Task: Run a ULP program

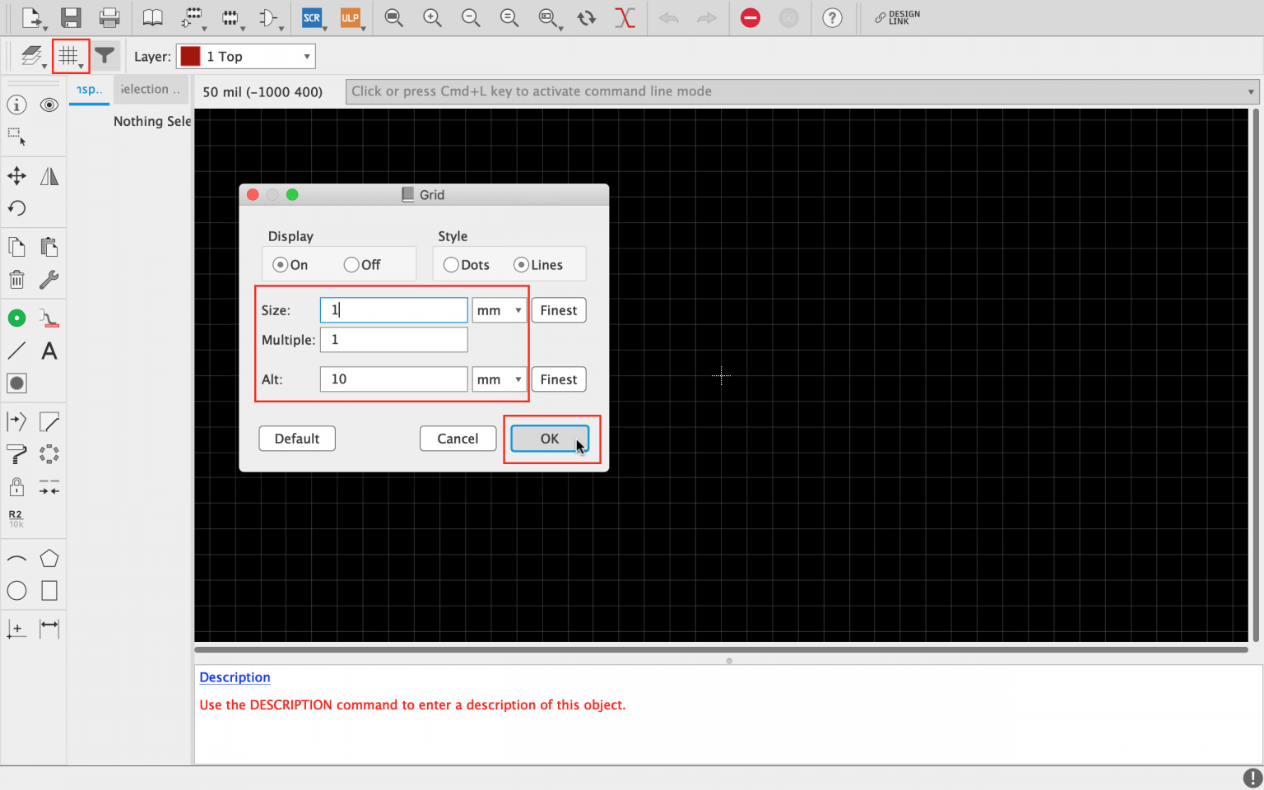Action: click(352, 17)
